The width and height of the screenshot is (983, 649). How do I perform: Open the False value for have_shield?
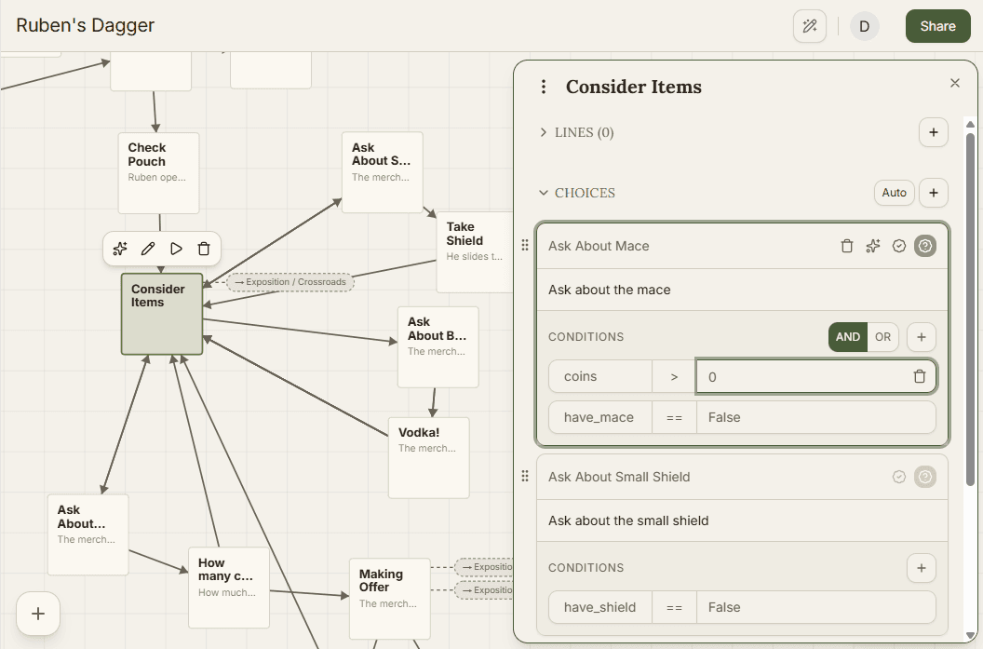click(x=815, y=608)
